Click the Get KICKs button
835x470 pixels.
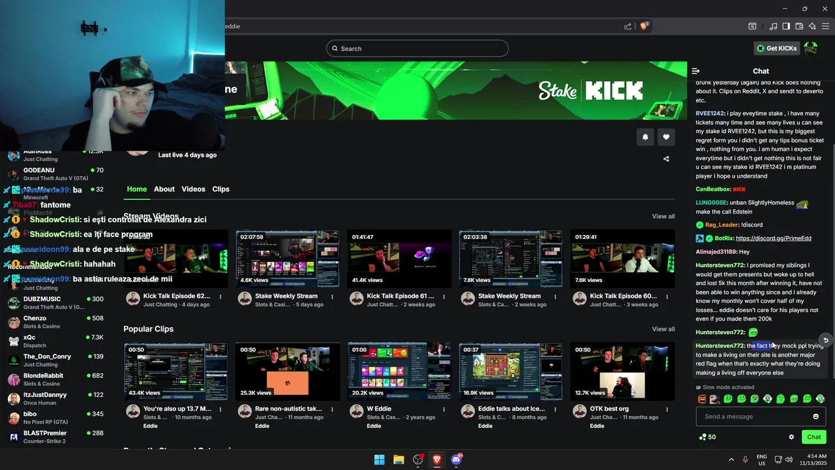[x=776, y=48]
